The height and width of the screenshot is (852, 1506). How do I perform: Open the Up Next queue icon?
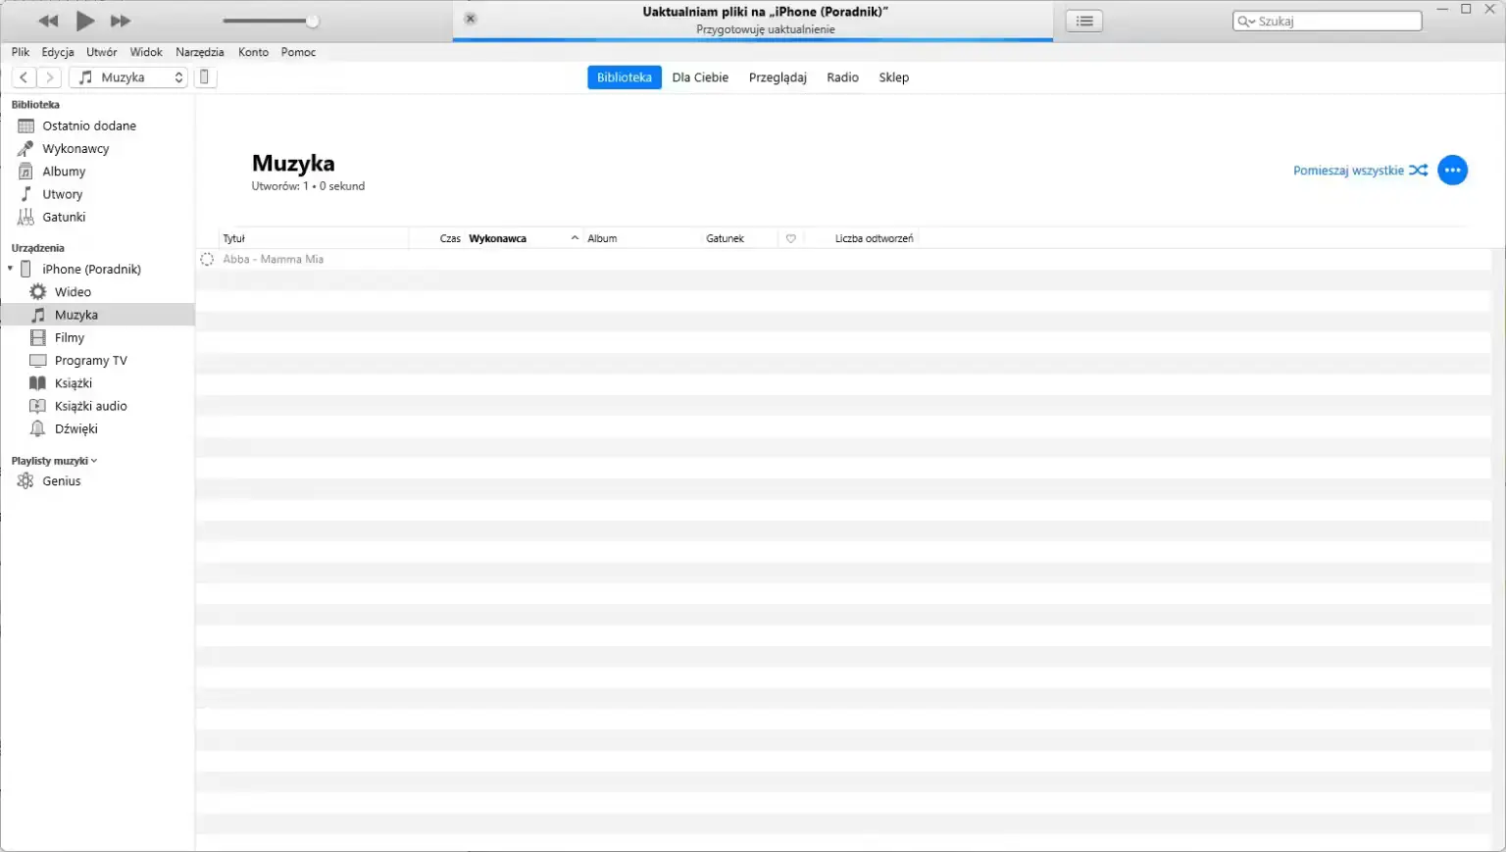click(x=1083, y=20)
